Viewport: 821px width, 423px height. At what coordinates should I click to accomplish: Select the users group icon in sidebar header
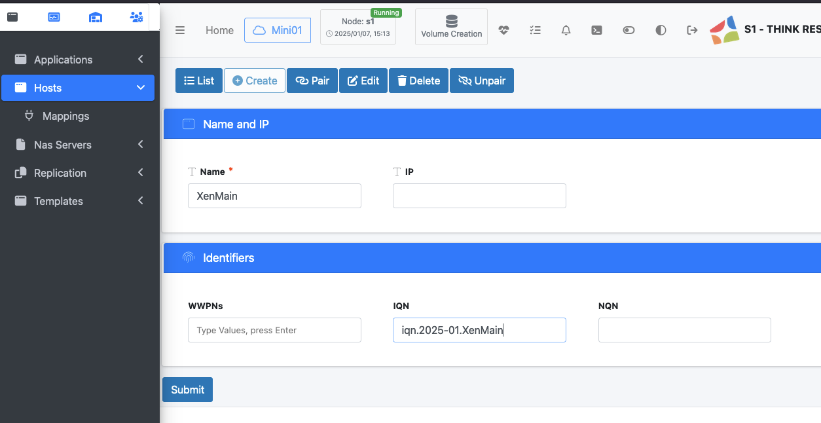136,17
